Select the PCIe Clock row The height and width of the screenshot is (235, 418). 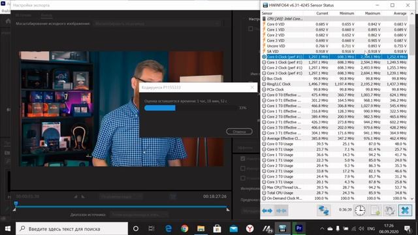334,89
